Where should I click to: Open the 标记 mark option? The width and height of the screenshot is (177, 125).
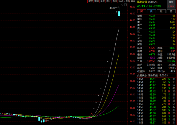(121, 1)
